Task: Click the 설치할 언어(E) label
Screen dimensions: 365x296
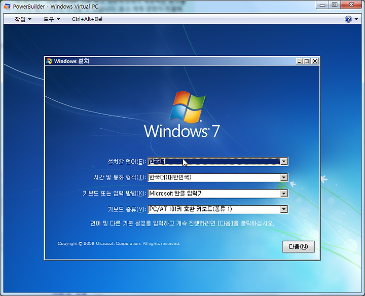Action: [x=127, y=162]
